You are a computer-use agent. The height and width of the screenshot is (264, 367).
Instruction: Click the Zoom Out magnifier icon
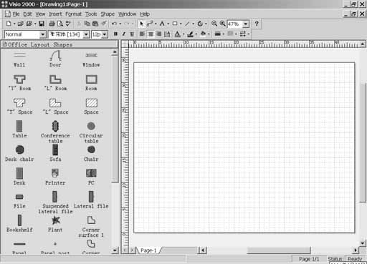(x=214, y=24)
